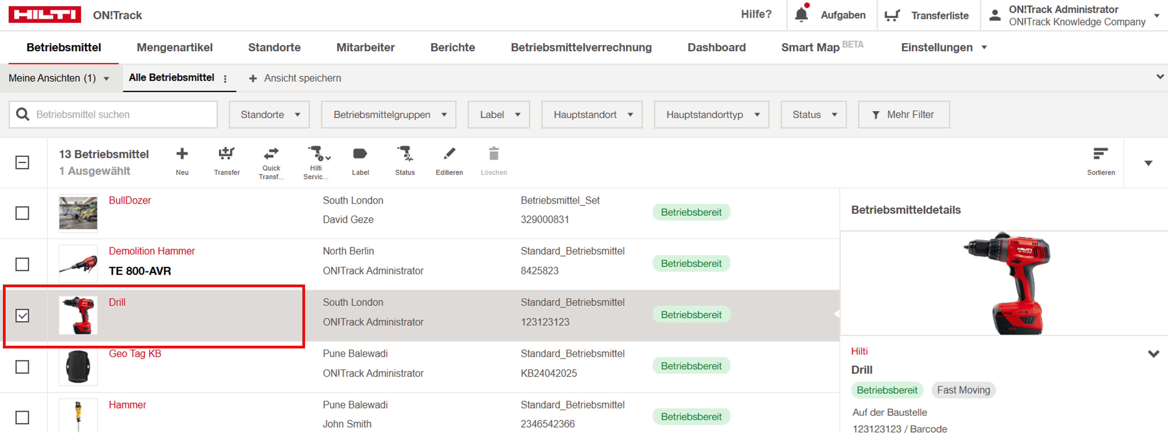Expand Einstellungen menu dropdown
1168x433 pixels.
click(x=984, y=47)
